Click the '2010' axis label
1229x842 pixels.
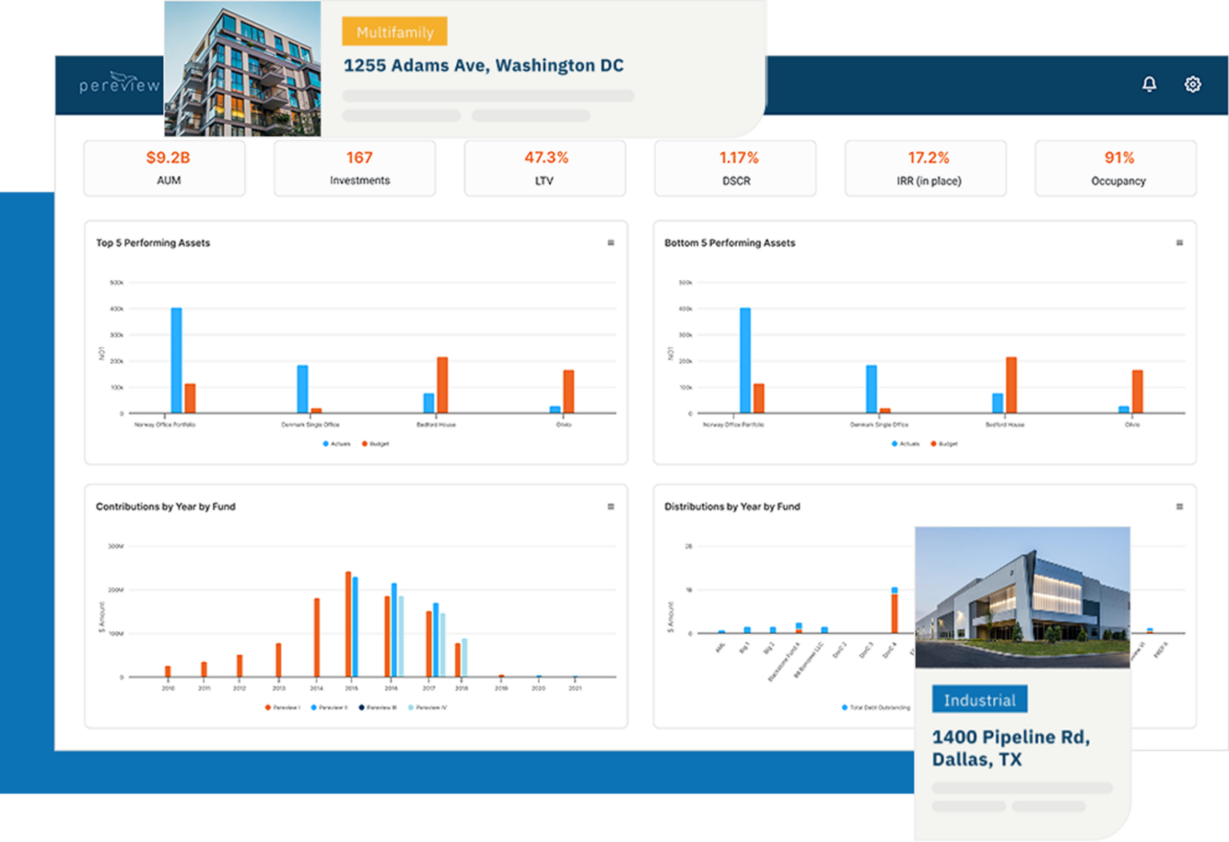tap(168, 688)
